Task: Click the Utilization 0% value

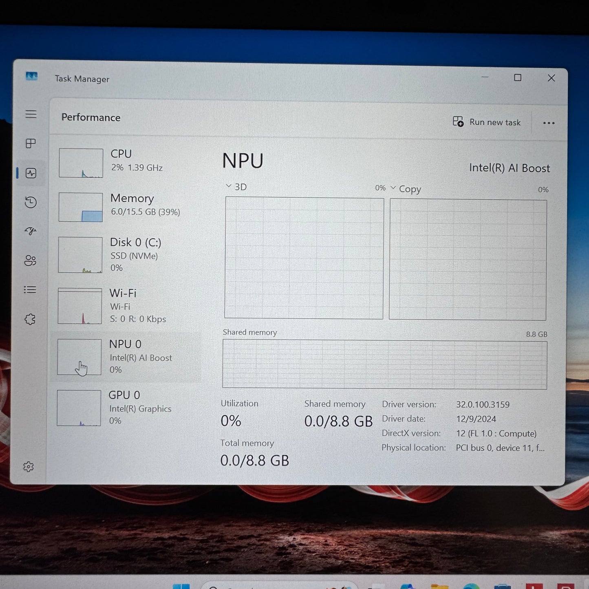Action: click(231, 421)
